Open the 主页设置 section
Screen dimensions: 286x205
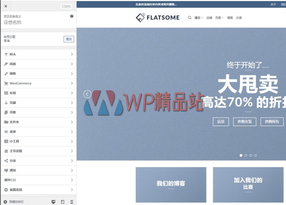(39, 151)
